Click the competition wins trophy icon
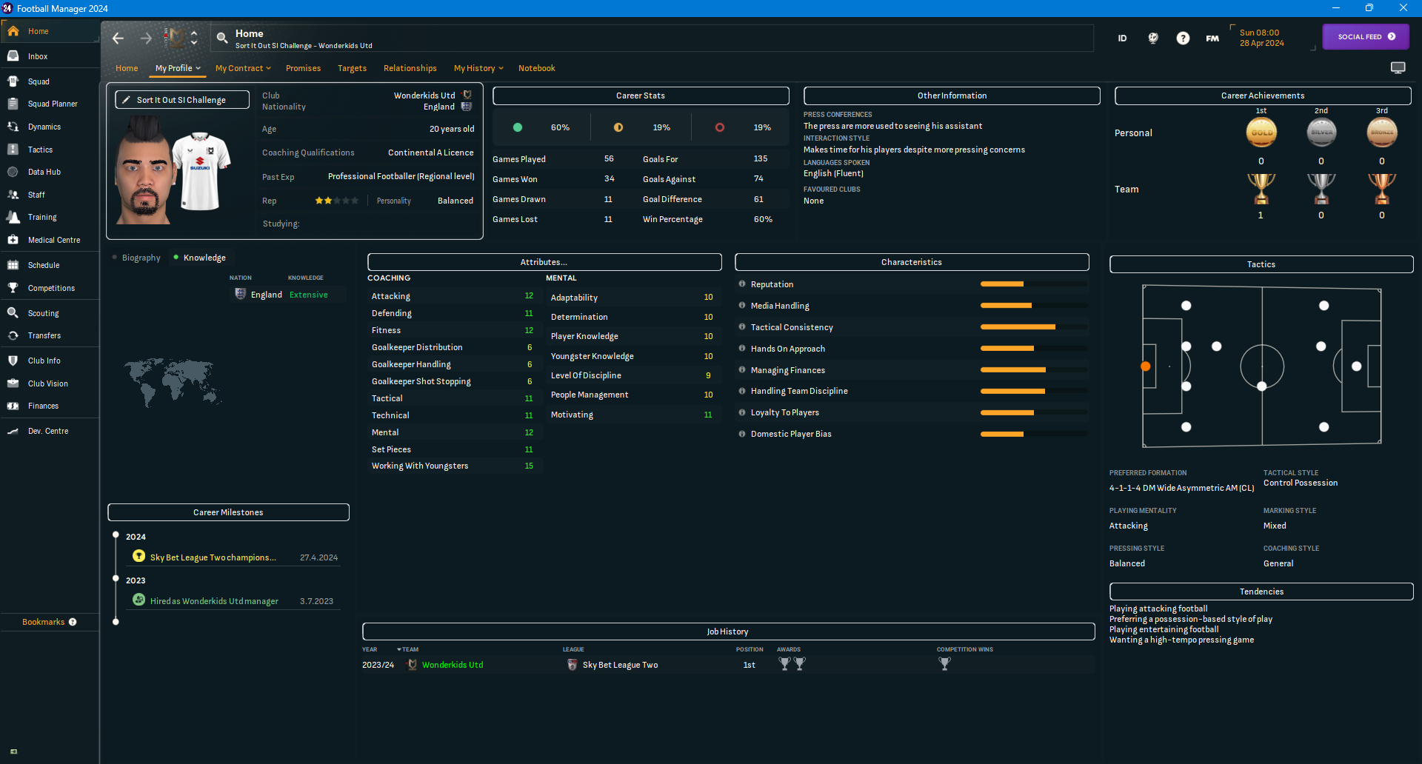Screen dimensions: 1422x764 944,664
